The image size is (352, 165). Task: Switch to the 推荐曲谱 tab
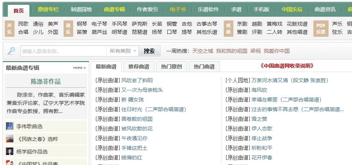pyautogui.click(x=139, y=67)
